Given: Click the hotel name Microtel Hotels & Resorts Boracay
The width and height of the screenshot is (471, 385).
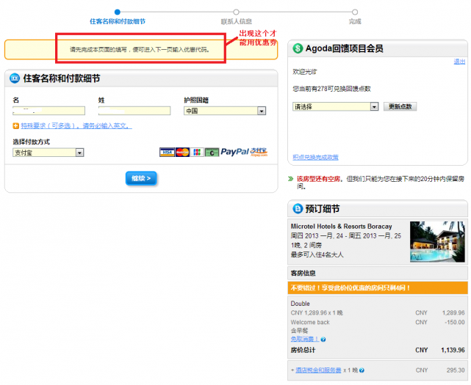Looking at the screenshot, I should pyautogui.click(x=341, y=227).
